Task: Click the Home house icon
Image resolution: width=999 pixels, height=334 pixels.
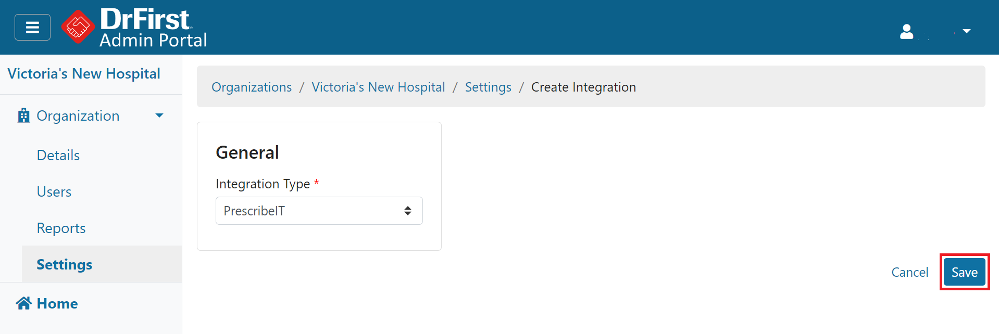Action: pos(23,303)
